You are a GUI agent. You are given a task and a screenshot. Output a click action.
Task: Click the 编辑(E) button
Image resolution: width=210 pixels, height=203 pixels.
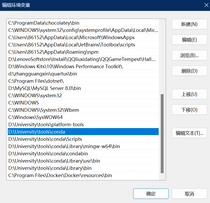pyautogui.click(x=189, y=40)
